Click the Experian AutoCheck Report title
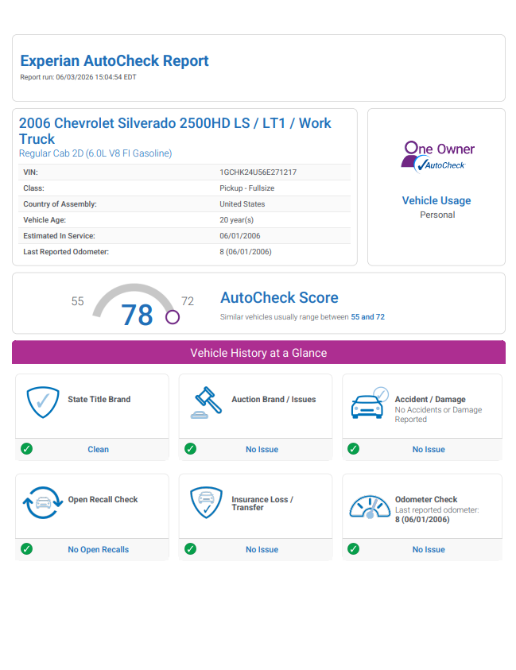The image size is (516, 670). coord(114,60)
